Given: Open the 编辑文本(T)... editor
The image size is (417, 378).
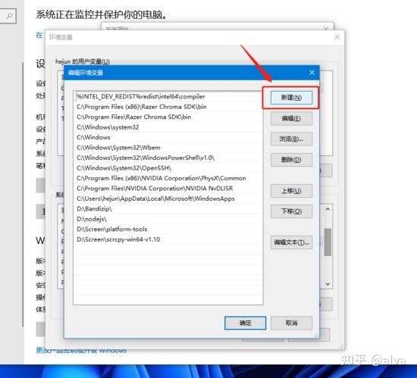Looking at the screenshot, I should coord(291,242).
